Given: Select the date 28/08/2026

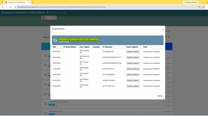Looking at the screenshot, I should (57, 86).
